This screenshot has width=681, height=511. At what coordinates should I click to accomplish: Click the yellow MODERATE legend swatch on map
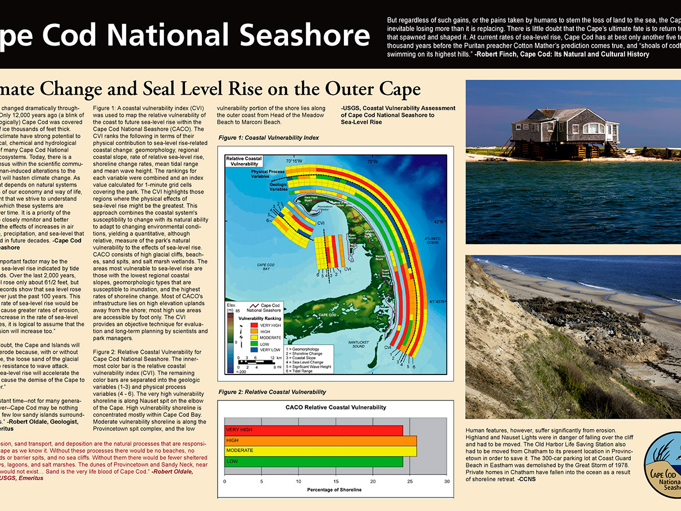point(254,337)
